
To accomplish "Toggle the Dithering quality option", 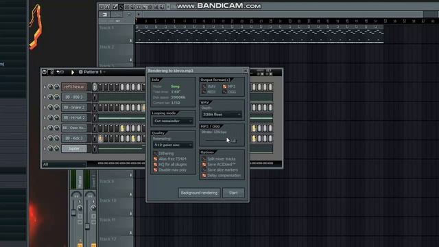I will pyautogui.click(x=155, y=154).
